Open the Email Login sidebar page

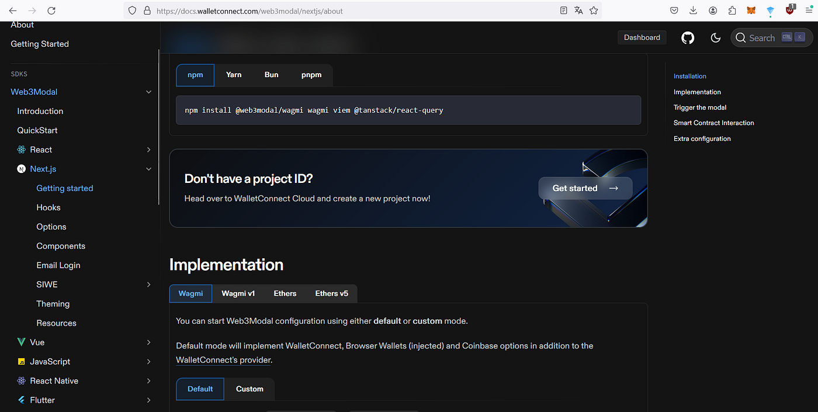tap(58, 265)
